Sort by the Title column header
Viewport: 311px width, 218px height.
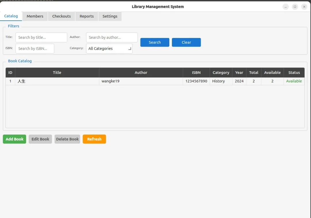pyautogui.click(x=57, y=72)
